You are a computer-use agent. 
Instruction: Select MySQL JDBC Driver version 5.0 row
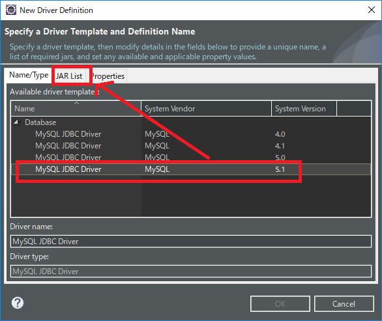coord(191,157)
